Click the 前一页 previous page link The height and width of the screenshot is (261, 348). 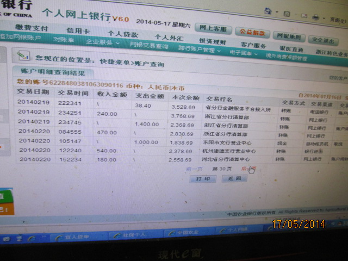pos(194,169)
